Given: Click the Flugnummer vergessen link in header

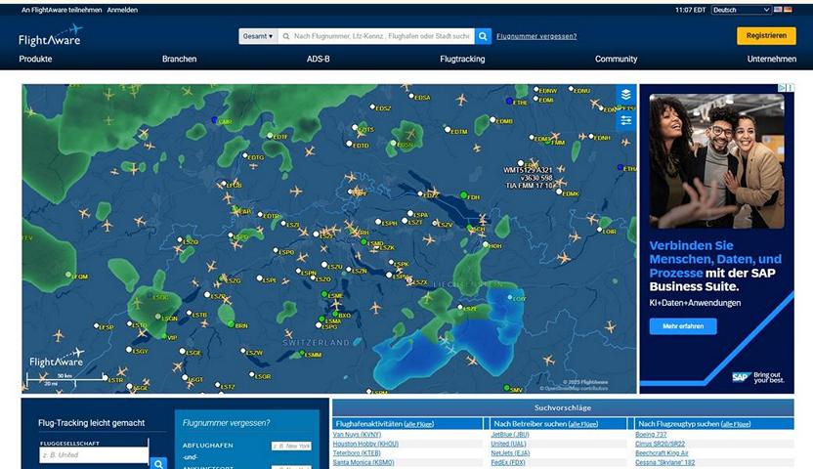Looking at the screenshot, I should click(536, 36).
